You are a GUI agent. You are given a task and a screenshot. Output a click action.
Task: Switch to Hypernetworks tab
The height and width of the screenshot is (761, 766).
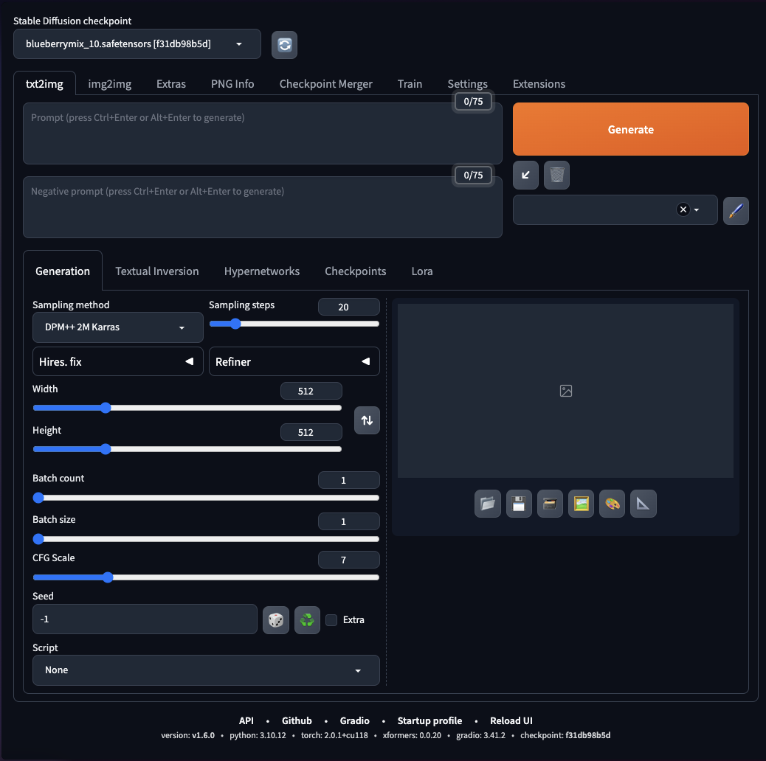tap(262, 271)
